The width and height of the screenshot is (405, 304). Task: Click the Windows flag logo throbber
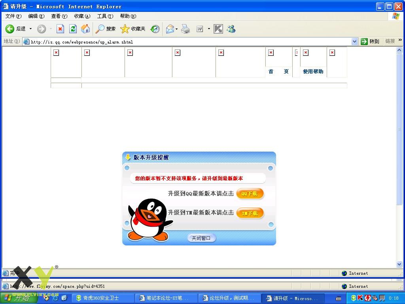tap(396, 16)
